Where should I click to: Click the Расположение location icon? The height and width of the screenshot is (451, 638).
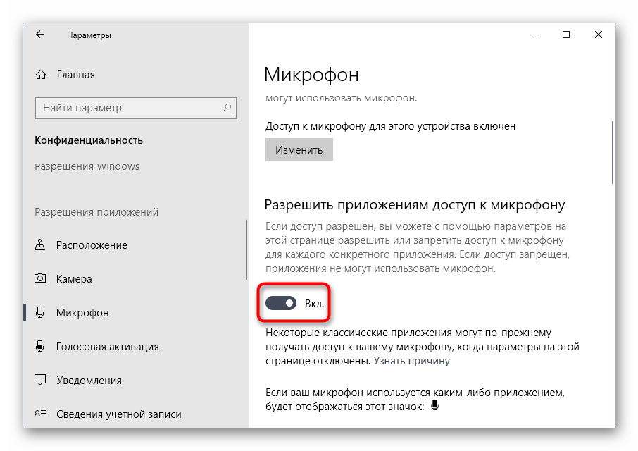pos(41,245)
